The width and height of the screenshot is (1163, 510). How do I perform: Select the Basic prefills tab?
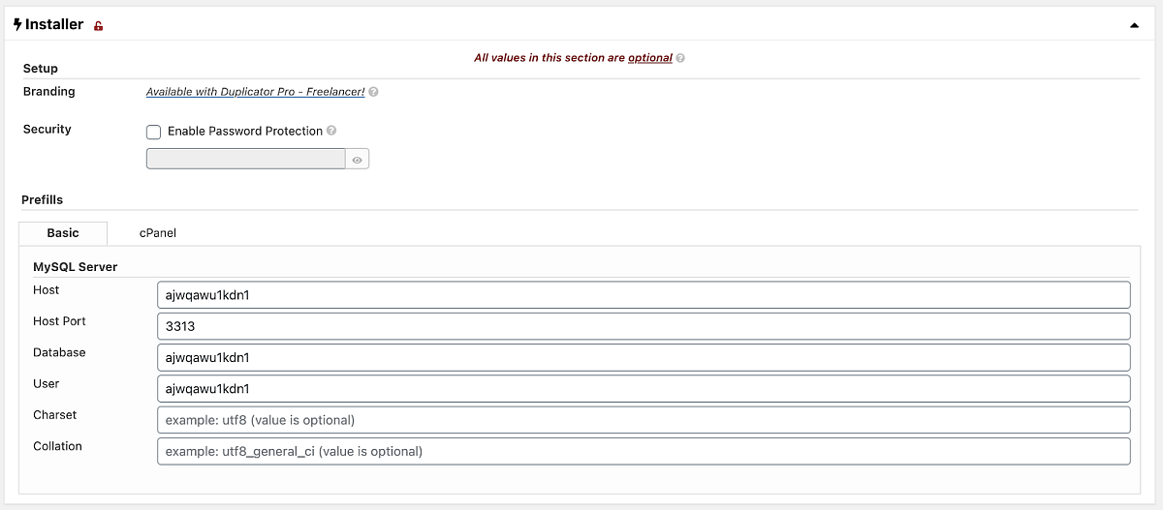(63, 233)
